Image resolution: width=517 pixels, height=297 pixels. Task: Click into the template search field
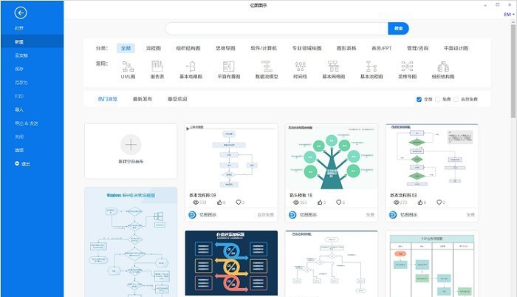coord(276,29)
